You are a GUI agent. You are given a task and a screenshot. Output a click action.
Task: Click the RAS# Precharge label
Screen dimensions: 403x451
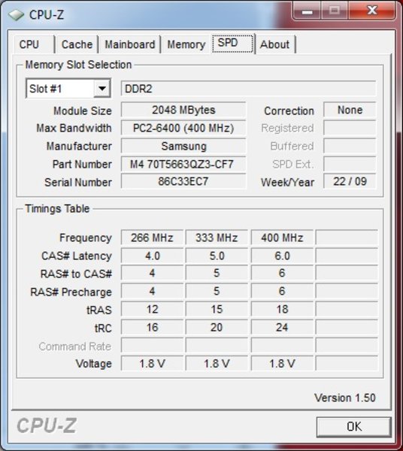71,292
